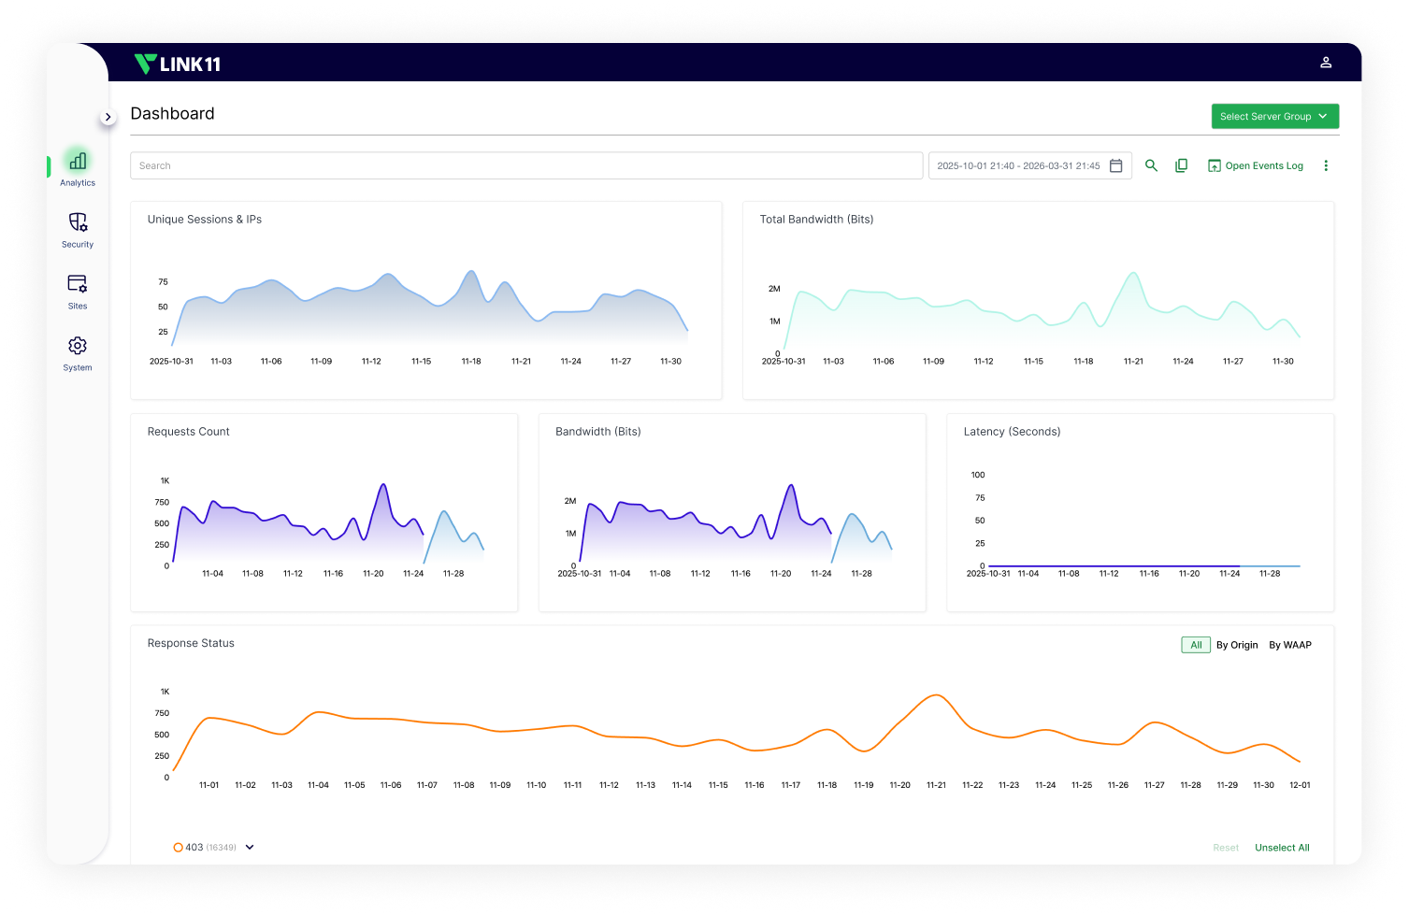Click Open Events Log
The height and width of the screenshot is (915, 1409).
point(1255,165)
